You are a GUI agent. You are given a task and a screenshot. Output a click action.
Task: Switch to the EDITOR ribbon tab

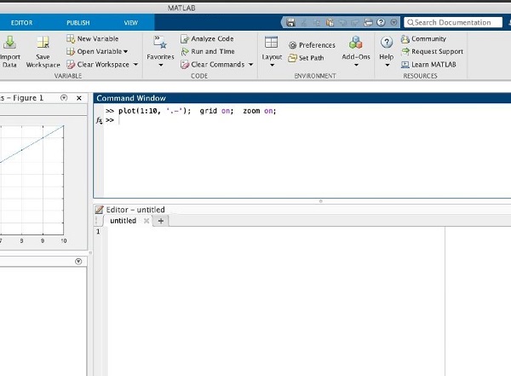click(x=21, y=23)
